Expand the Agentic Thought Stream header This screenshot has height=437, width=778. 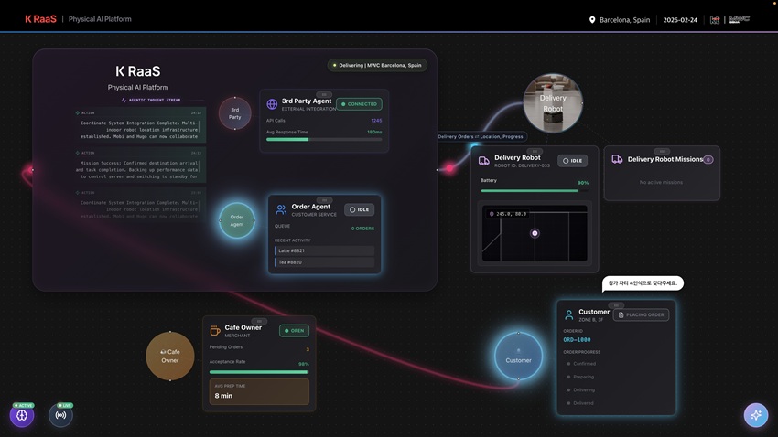point(151,101)
